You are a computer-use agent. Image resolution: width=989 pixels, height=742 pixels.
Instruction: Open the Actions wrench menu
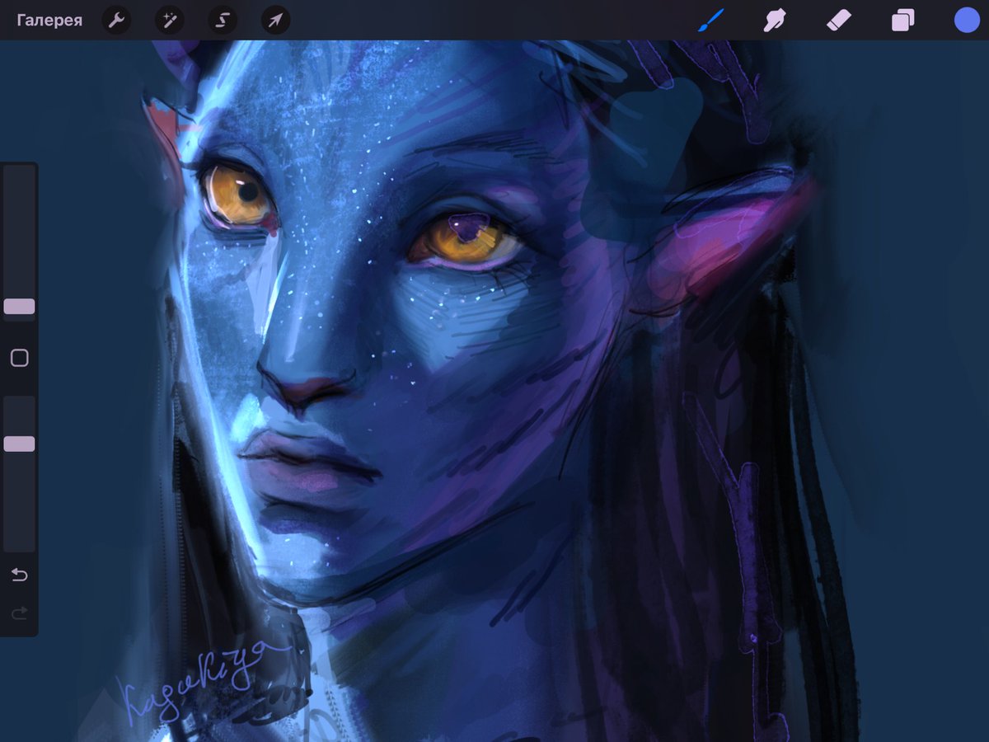tap(116, 21)
